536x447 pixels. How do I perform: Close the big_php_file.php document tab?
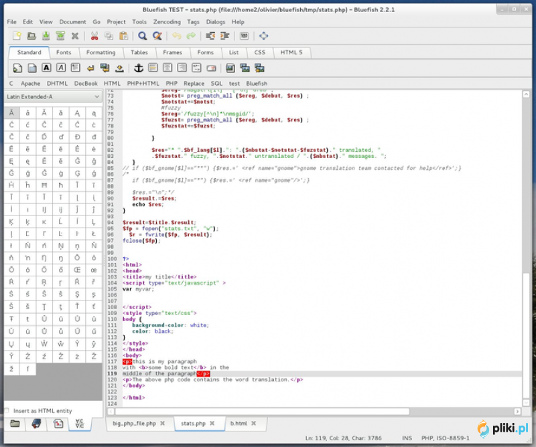point(163,424)
